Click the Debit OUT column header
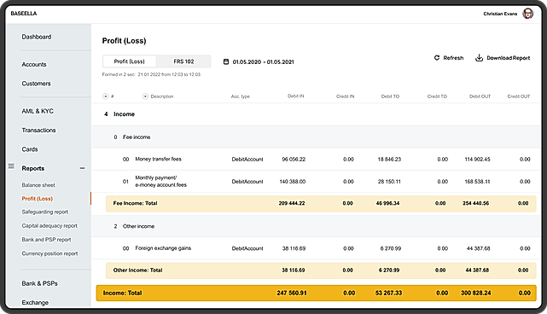The width and height of the screenshot is (547, 314). coord(480,96)
